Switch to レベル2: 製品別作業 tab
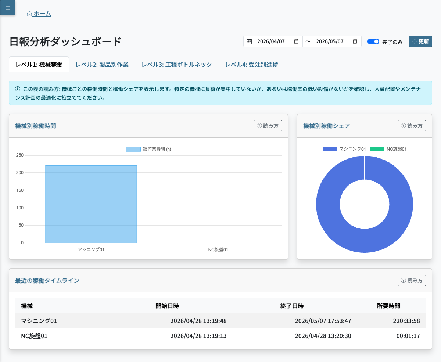The width and height of the screenshot is (441, 362). 102,65
